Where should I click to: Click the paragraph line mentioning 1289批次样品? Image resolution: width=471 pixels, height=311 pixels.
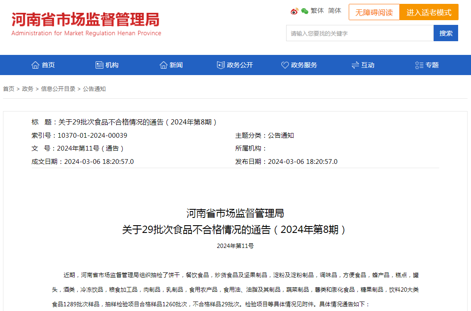211,304
